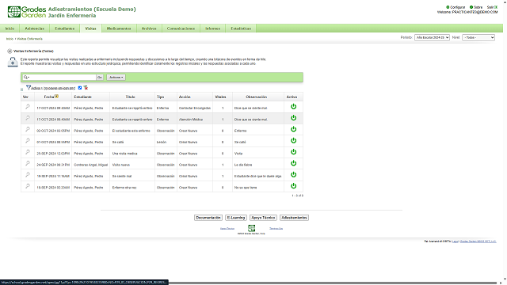The image size is (507, 285).
Task: Click the Activa filter description link
Action: pyautogui.click(x=53, y=88)
